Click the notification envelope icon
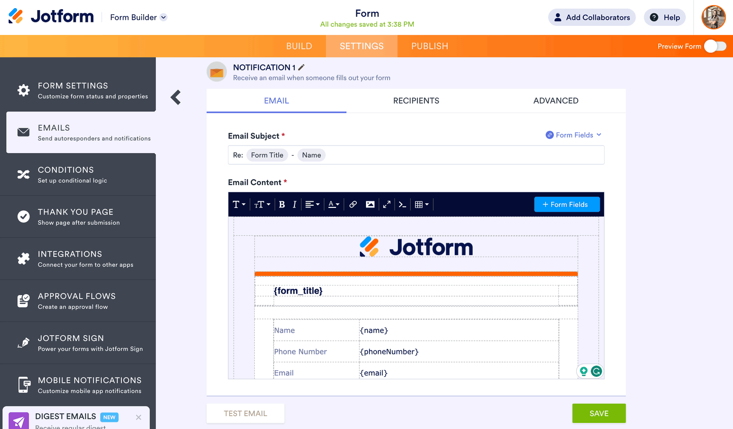Image resolution: width=733 pixels, height=429 pixels. click(x=217, y=72)
